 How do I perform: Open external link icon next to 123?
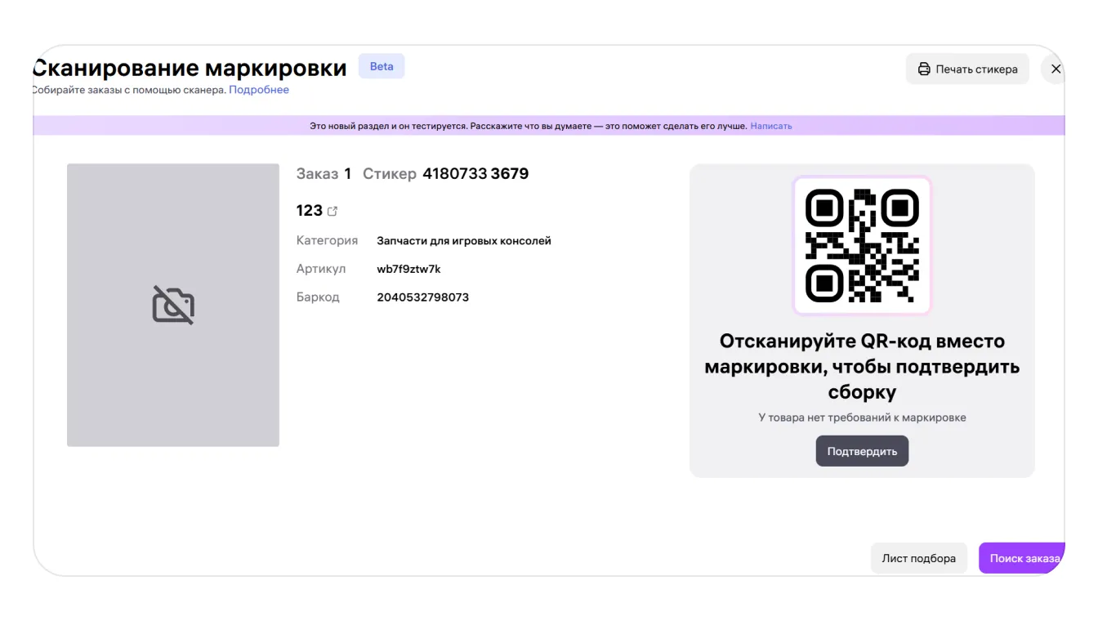[333, 212]
